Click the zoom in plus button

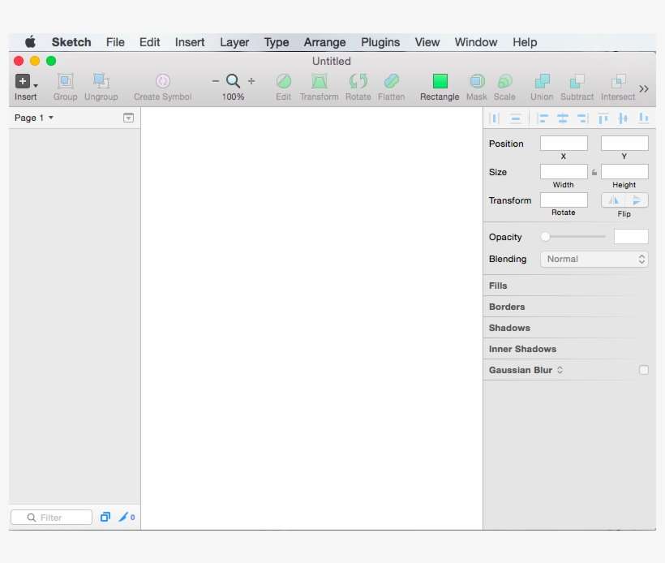click(x=251, y=81)
